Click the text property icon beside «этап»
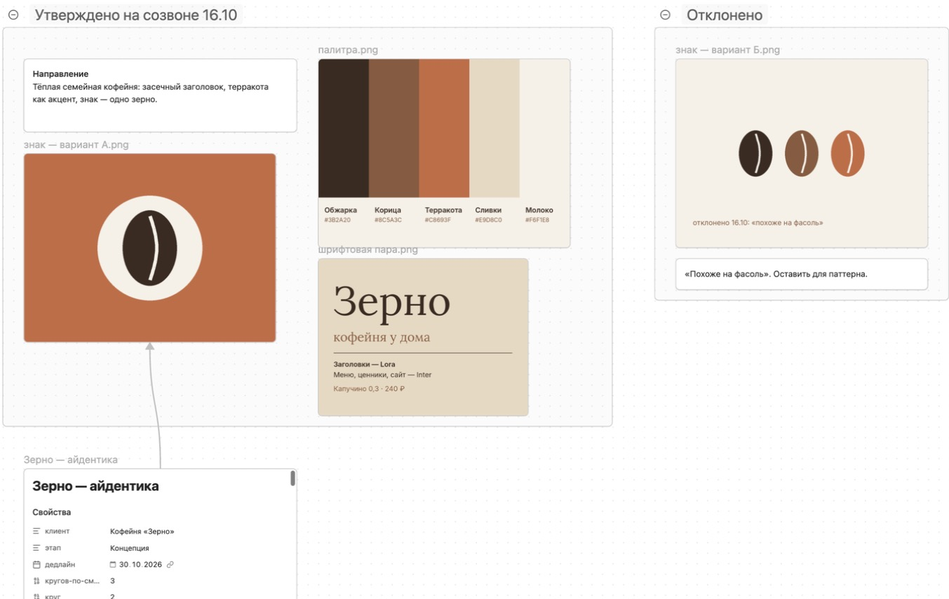This screenshot has height=599, width=949. [36, 548]
